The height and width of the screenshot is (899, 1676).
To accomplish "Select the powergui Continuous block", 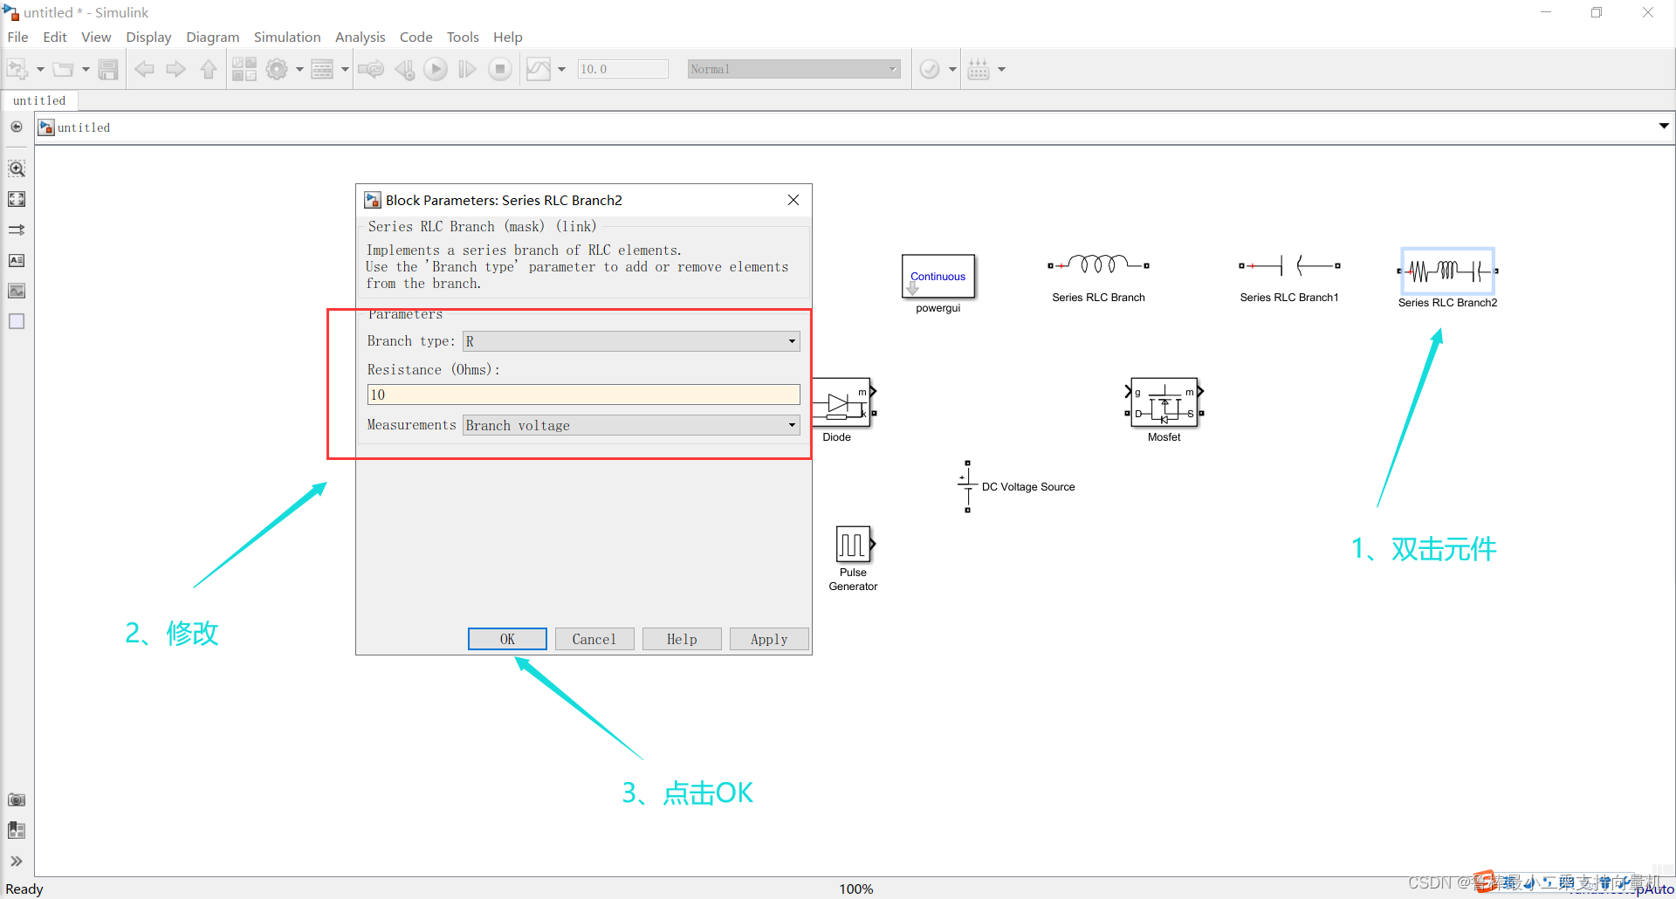I will coord(938,277).
